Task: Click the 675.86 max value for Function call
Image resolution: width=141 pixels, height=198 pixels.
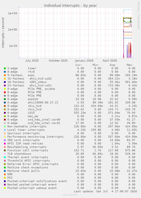Action: tap(130, 150)
